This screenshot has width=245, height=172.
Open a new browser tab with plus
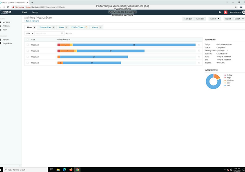32,2
